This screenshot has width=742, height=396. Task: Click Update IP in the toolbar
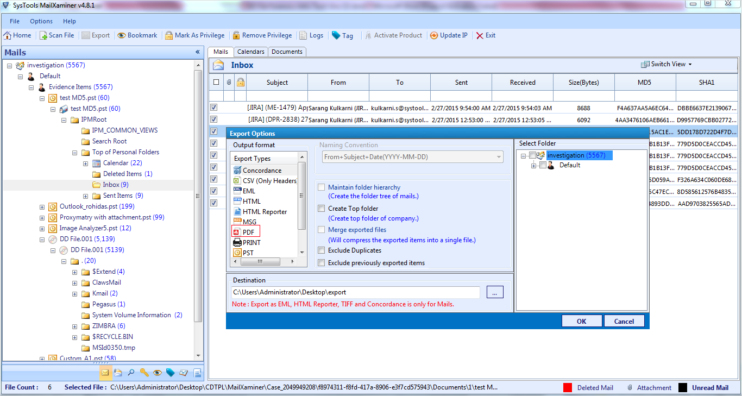click(449, 35)
